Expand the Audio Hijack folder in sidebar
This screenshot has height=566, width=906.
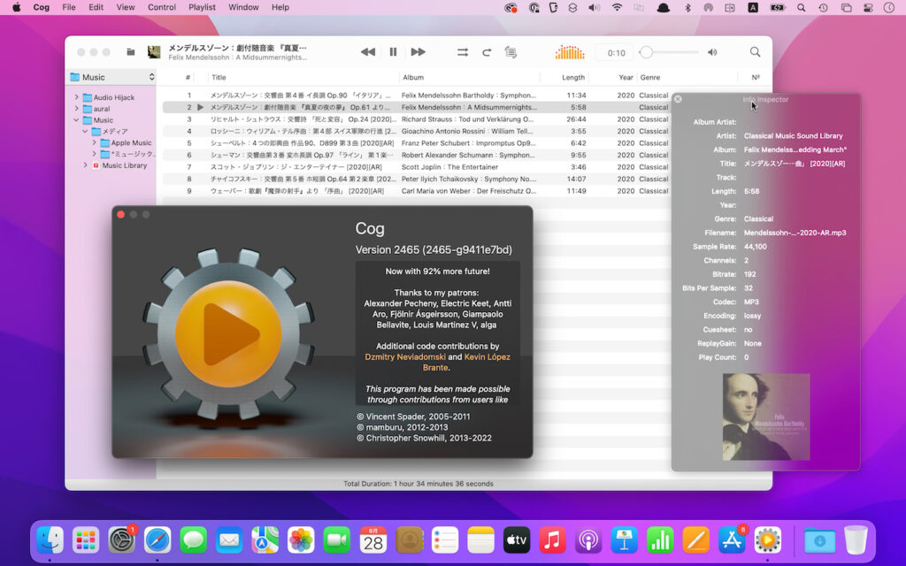pyautogui.click(x=78, y=97)
